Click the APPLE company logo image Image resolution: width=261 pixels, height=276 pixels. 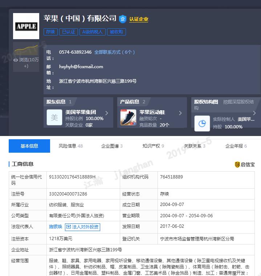26,26
